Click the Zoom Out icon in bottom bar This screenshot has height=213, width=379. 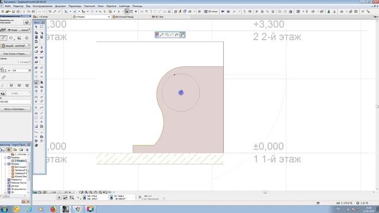(x=91, y=192)
